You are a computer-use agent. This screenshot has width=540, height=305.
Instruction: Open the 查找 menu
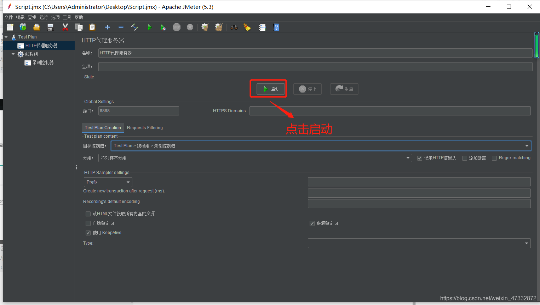(32, 17)
